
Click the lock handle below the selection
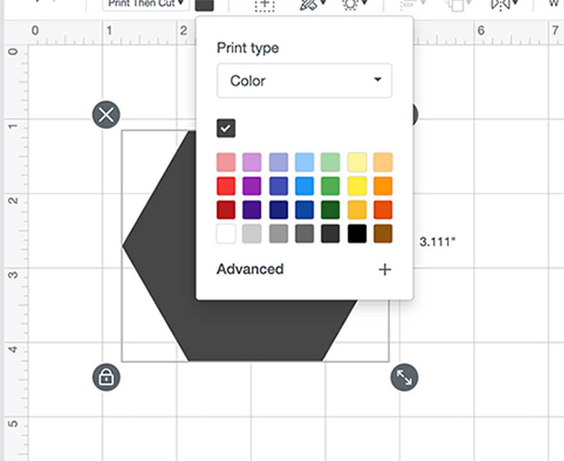pyautogui.click(x=106, y=377)
